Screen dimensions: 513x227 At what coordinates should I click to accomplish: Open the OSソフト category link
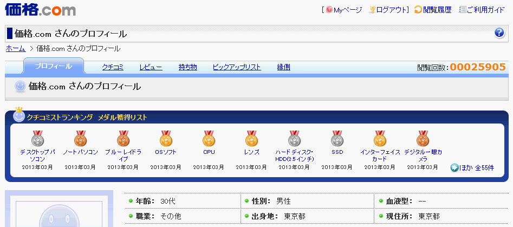pyautogui.click(x=166, y=152)
